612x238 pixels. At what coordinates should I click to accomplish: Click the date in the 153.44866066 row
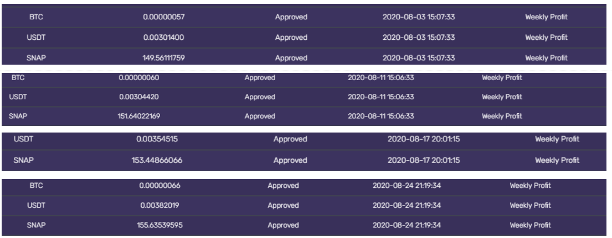coord(423,160)
